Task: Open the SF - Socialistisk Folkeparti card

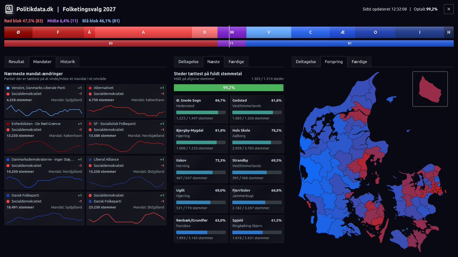Action: (x=126, y=137)
